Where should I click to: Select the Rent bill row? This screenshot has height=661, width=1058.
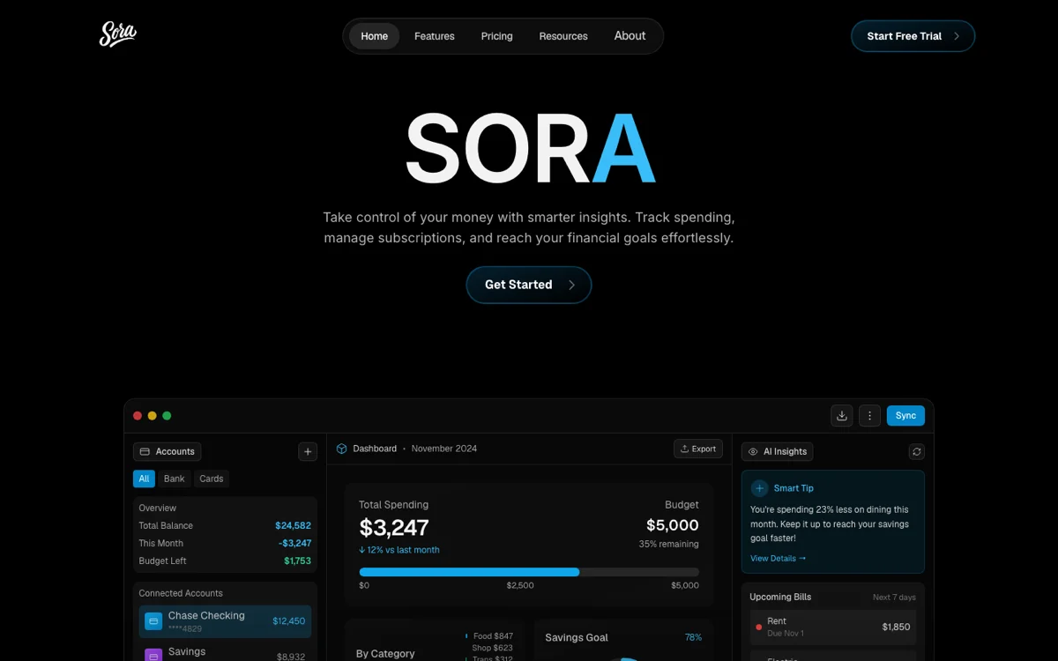[833, 627]
